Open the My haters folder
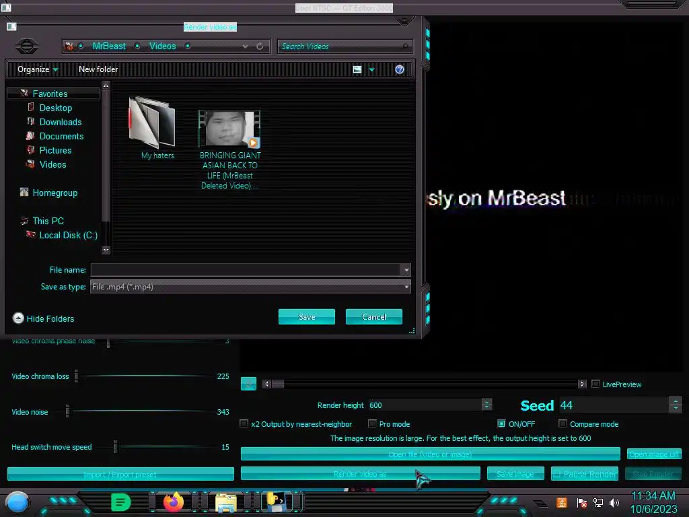Screen dimensions: 689x517 153,127
